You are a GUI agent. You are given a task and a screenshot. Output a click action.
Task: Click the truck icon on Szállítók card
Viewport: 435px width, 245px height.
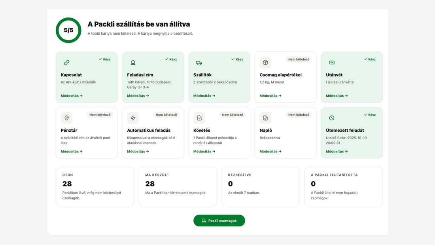(x=199, y=63)
